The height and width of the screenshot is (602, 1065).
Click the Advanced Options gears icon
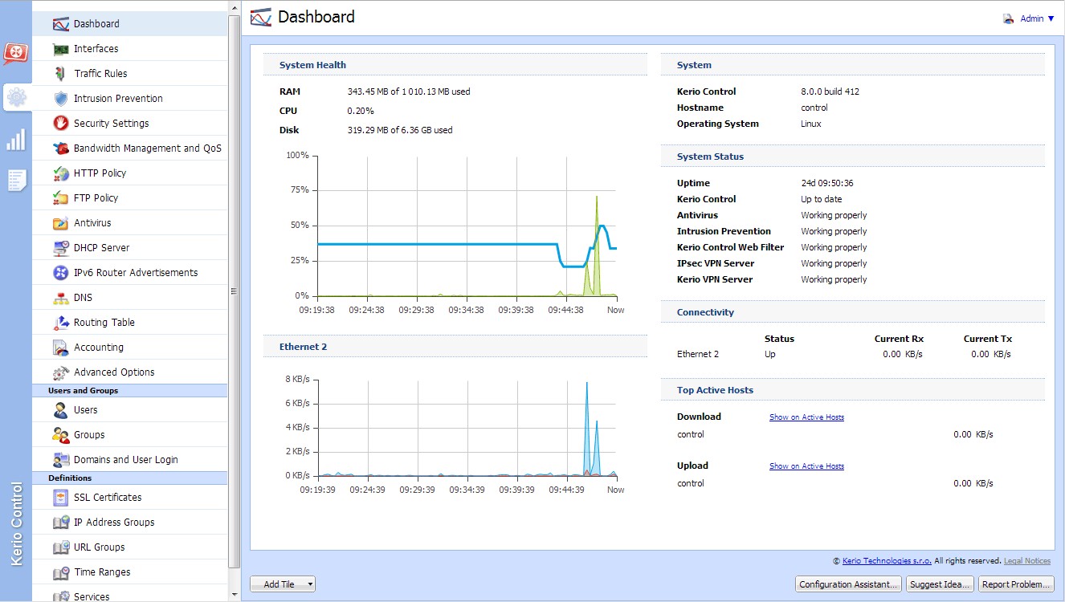pos(61,372)
